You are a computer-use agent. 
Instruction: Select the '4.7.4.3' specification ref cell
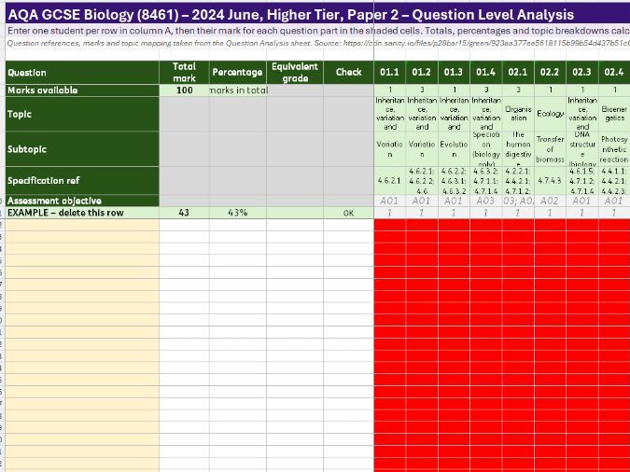point(550,181)
